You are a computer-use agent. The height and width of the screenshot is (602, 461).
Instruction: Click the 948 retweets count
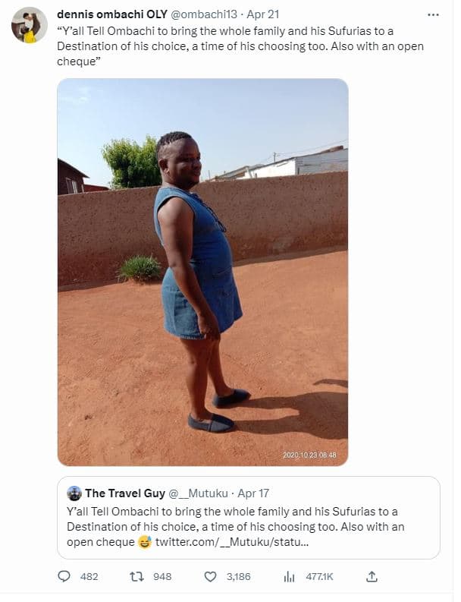pos(162,577)
